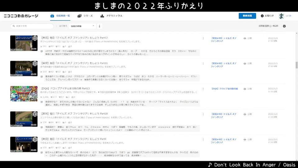This screenshot has height=168, width=298.
Task: Click comment bubble icon under Part11 video
Action: coord(42,77)
